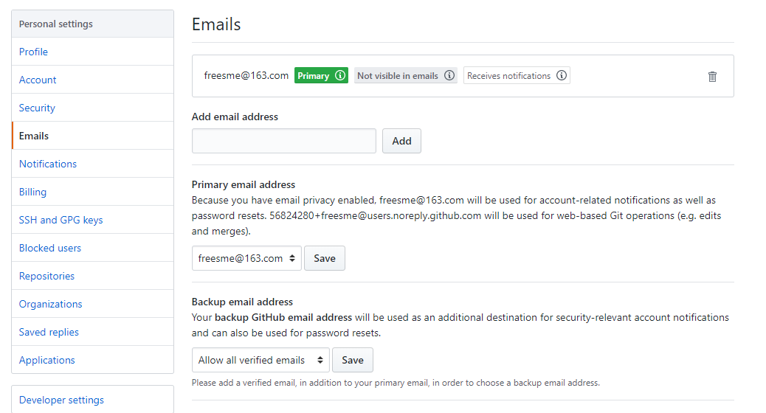Open the Allow all verified emails dropdown
766x413 pixels.
tap(261, 361)
